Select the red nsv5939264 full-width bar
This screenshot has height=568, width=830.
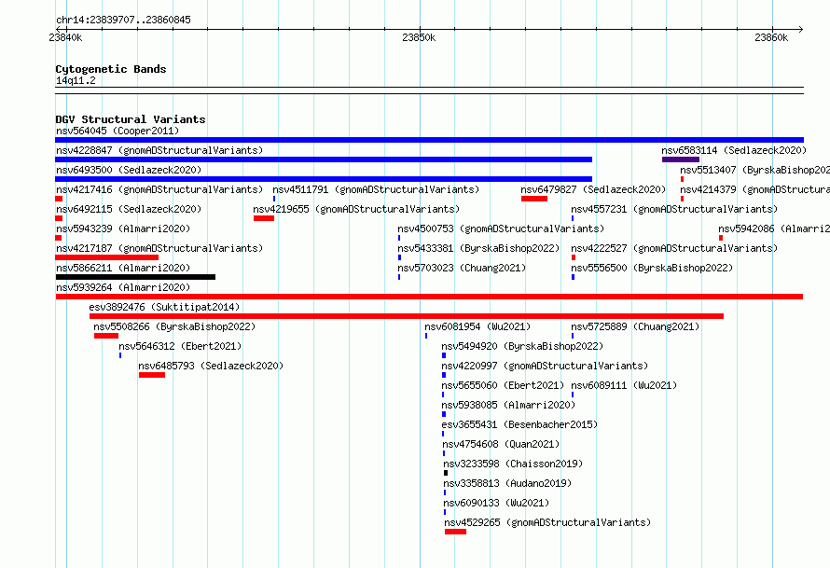pos(429,297)
